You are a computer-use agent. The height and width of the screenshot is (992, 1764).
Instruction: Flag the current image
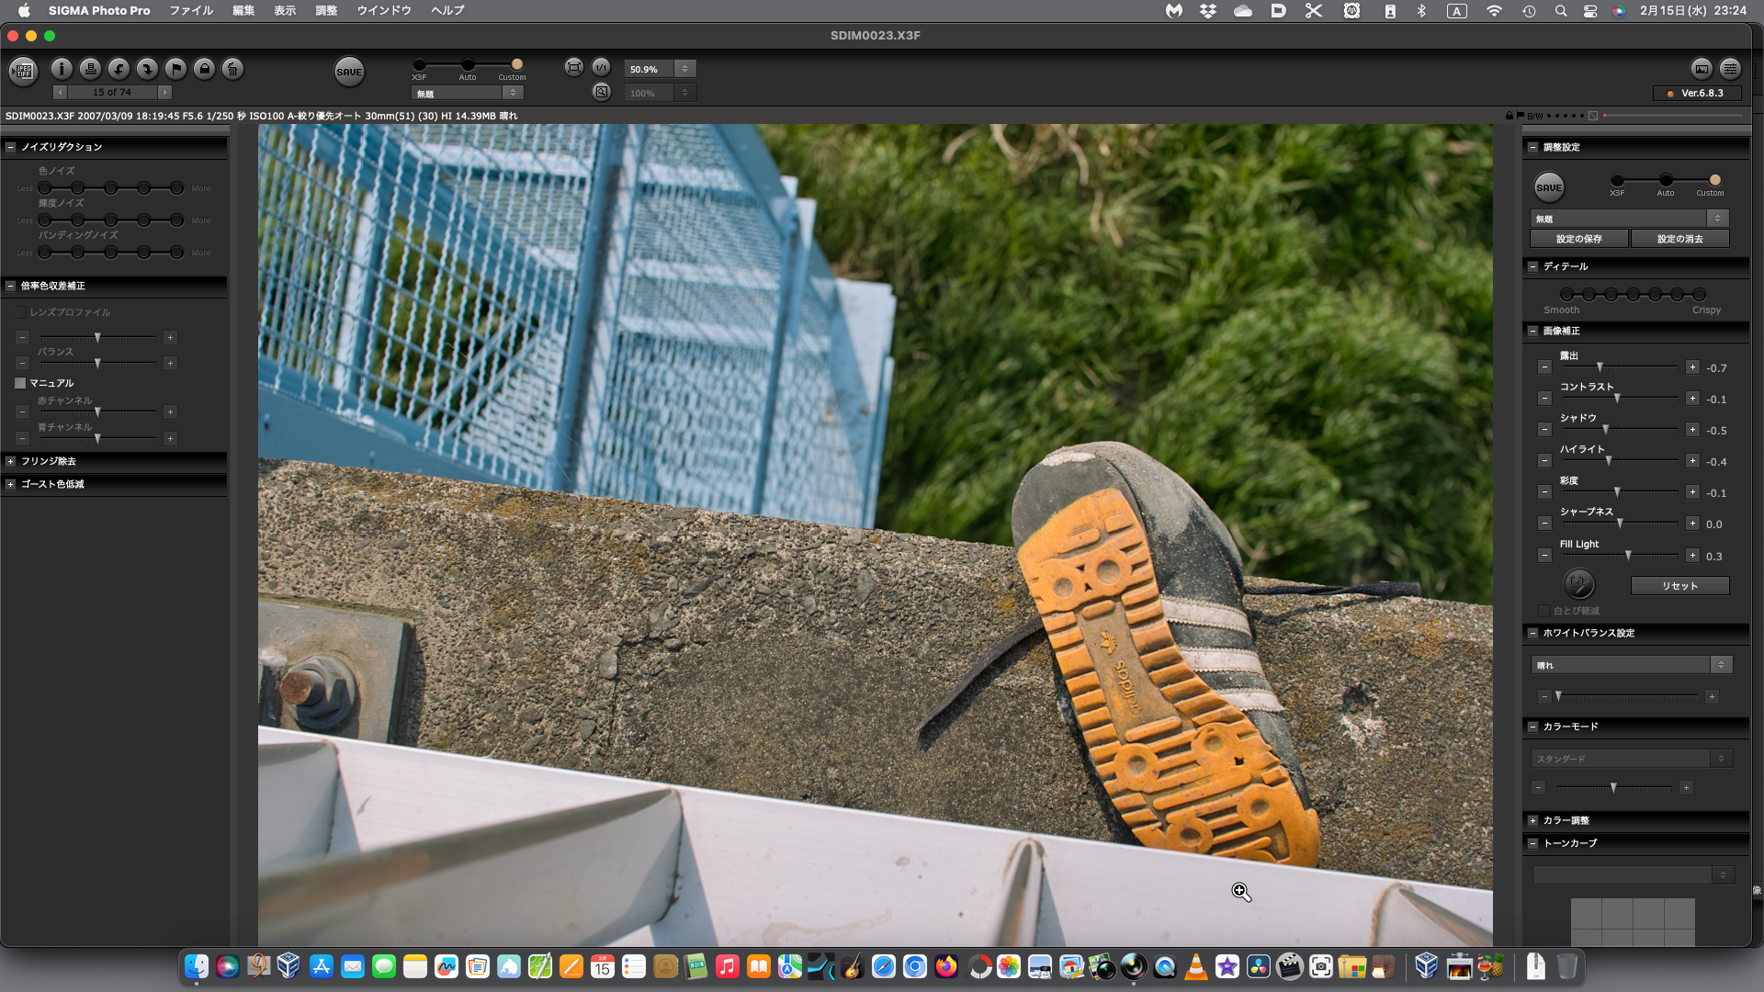tap(175, 69)
